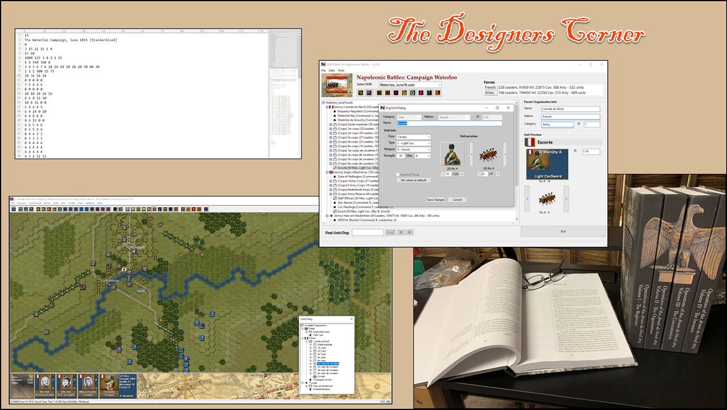
Task: Expand the Garde impériale node in the army tree
Action: pos(330,125)
